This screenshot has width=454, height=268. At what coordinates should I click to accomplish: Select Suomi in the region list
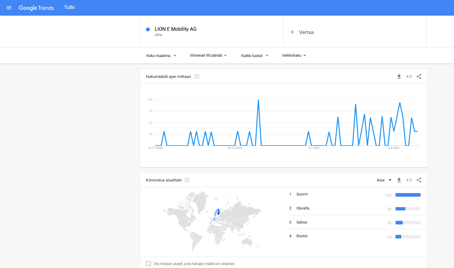point(302,194)
